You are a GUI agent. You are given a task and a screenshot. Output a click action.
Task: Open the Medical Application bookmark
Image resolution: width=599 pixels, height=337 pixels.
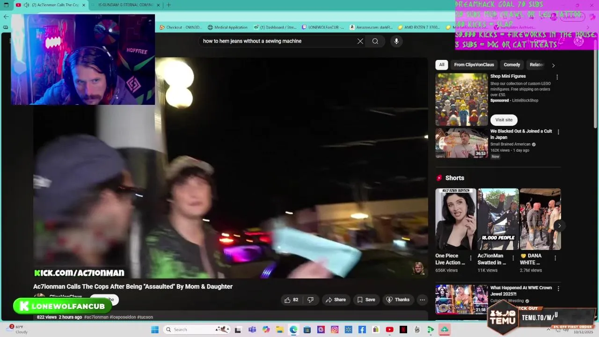click(228, 27)
